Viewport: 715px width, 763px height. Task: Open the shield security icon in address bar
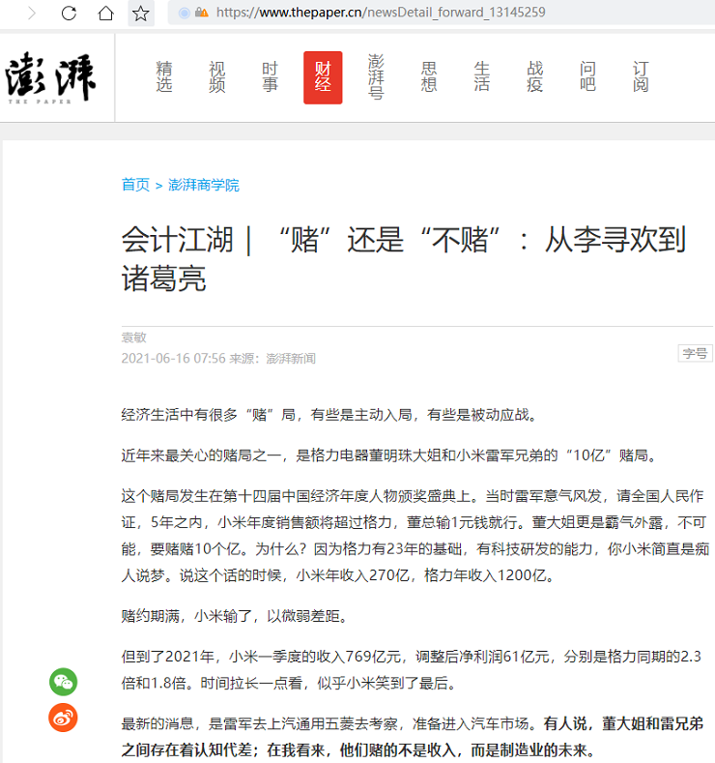point(185,14)
